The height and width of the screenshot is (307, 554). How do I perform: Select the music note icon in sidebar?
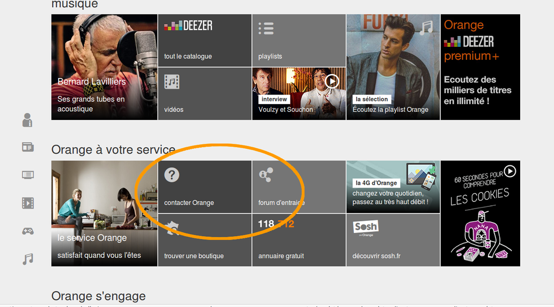pyautogui.click(x=28, y=259)
